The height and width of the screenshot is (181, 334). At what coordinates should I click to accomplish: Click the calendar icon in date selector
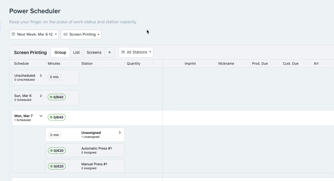point(13,34)
